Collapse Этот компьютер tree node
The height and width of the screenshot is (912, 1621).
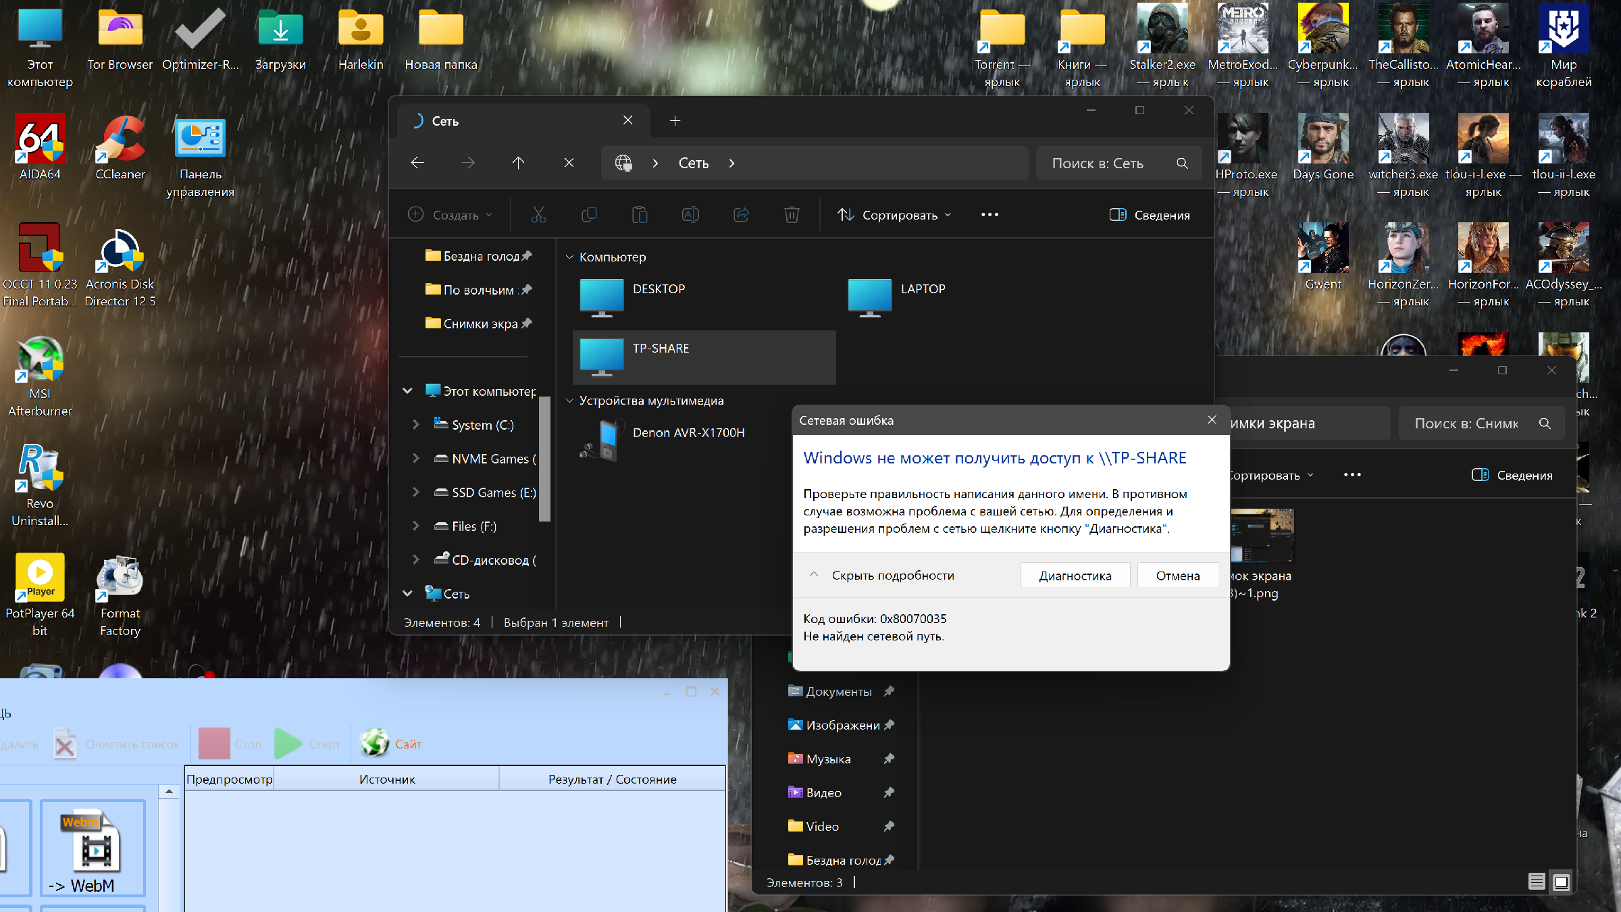pos(407,391)
